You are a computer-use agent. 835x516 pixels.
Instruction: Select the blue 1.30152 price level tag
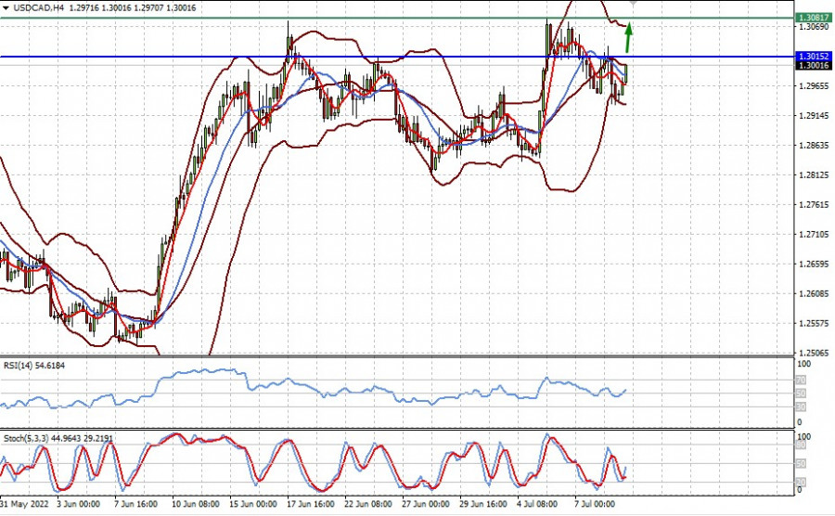click(x=814, y=57)
